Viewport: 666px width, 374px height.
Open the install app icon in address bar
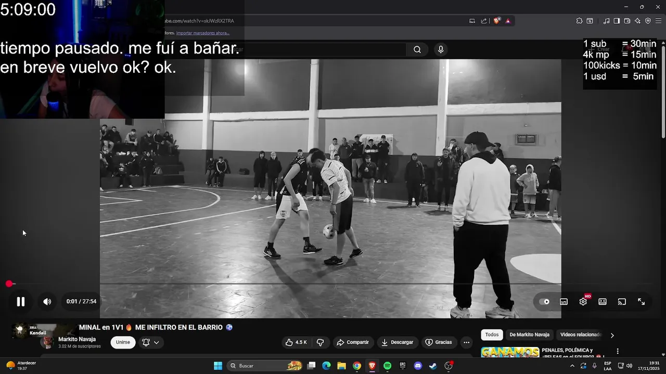point(472,21)
